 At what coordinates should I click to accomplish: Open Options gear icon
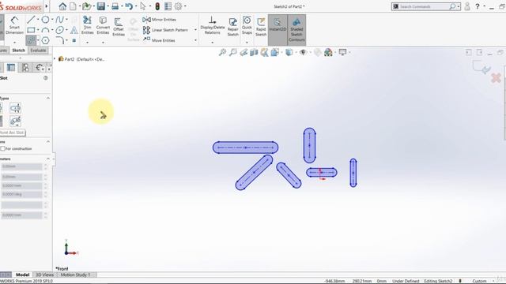(x=178, y=6)
